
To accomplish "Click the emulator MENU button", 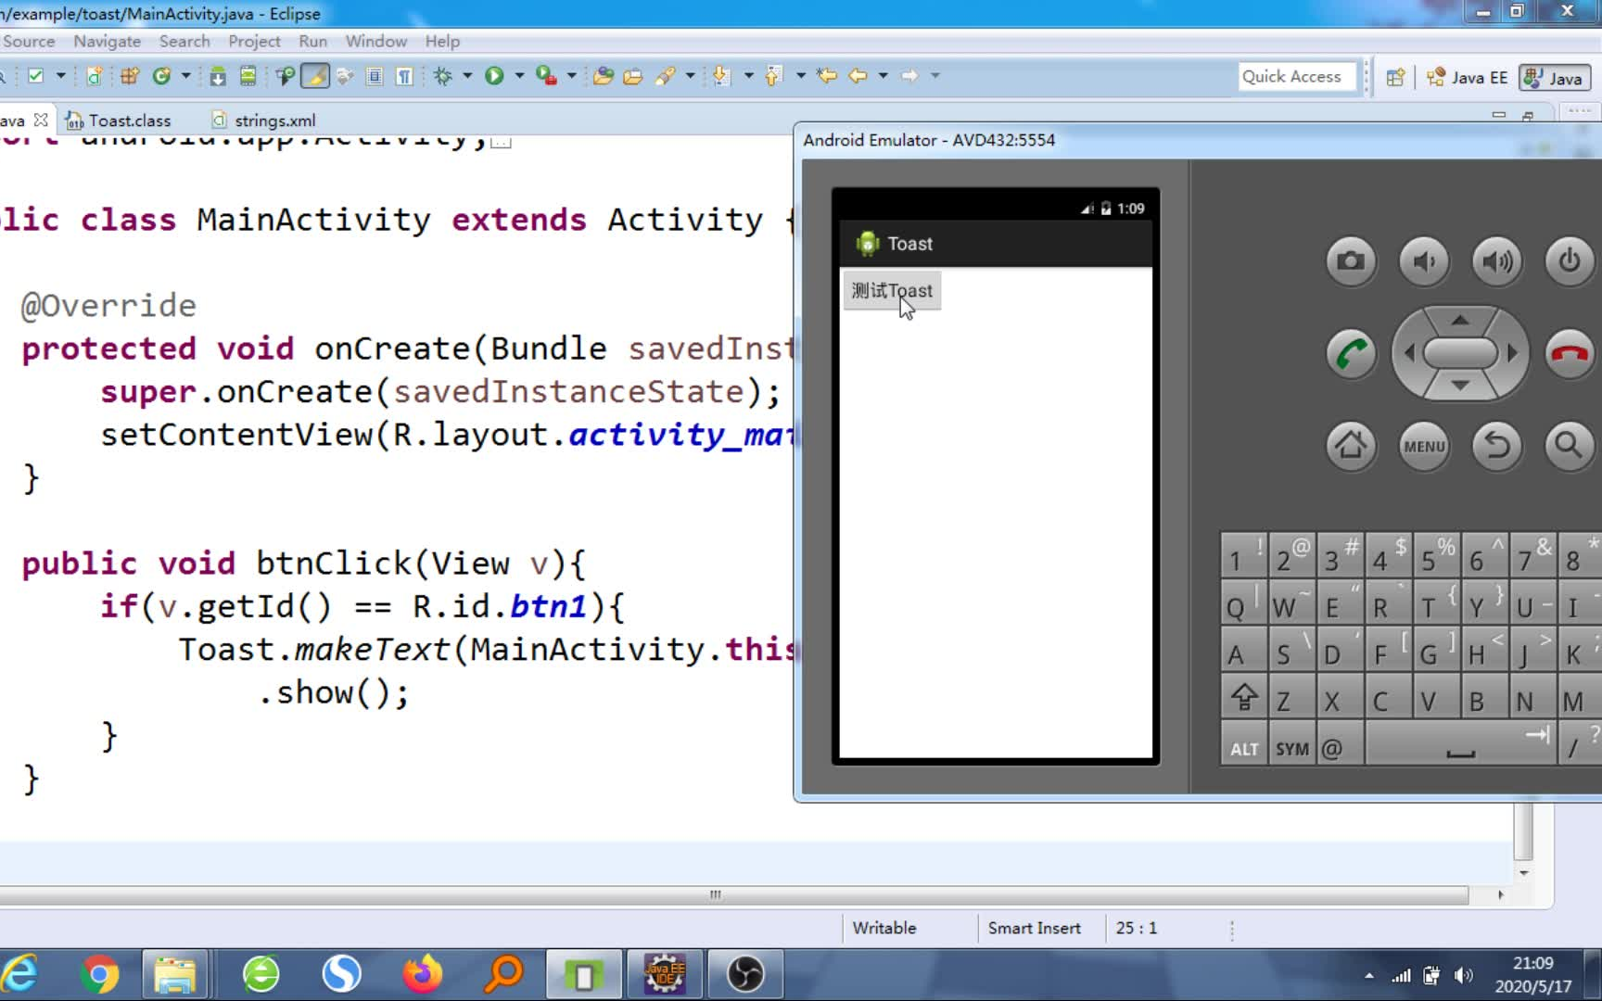I will tap(1424, 446).
